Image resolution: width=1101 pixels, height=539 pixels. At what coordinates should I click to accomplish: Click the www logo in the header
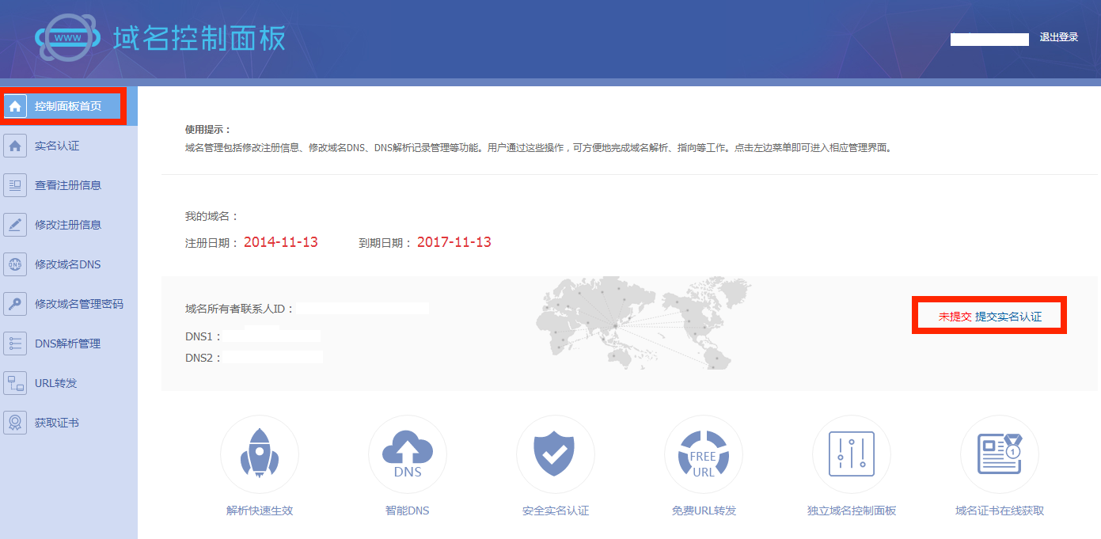click(70, 37)
